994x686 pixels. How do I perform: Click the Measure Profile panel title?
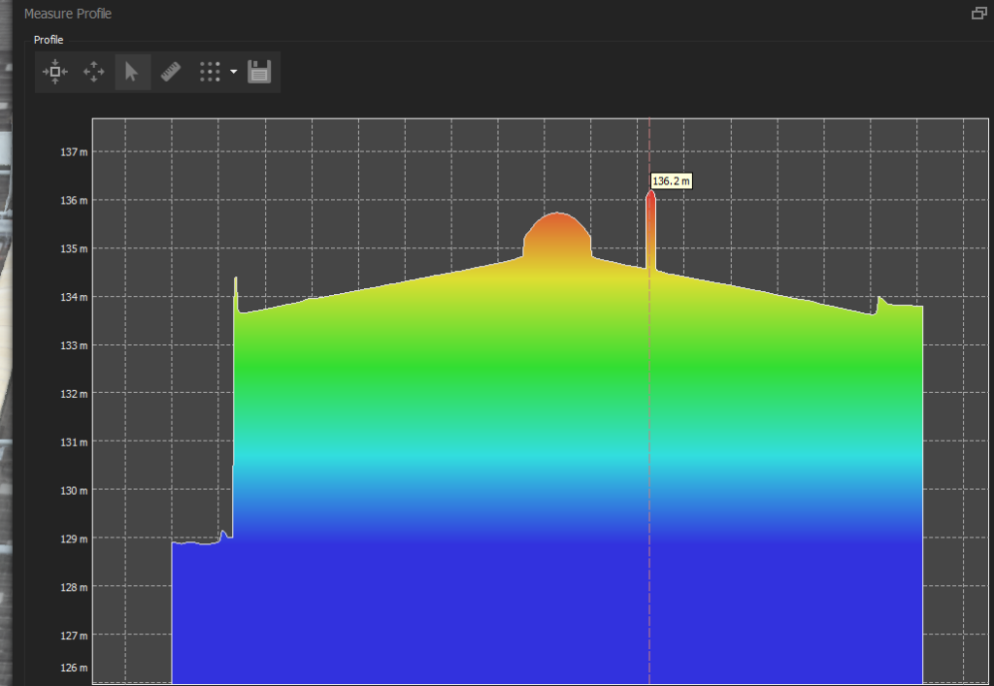tap(68, 15)
